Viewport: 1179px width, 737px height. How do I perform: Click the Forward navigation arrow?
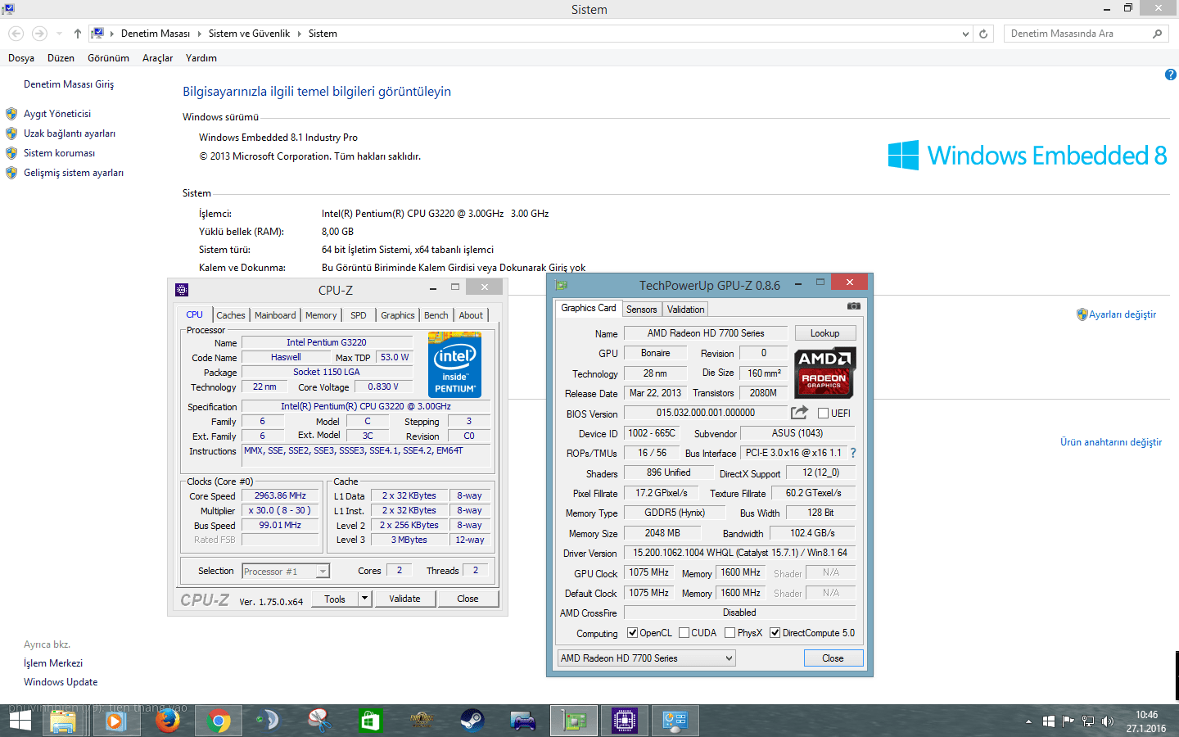tap(39, 34)
